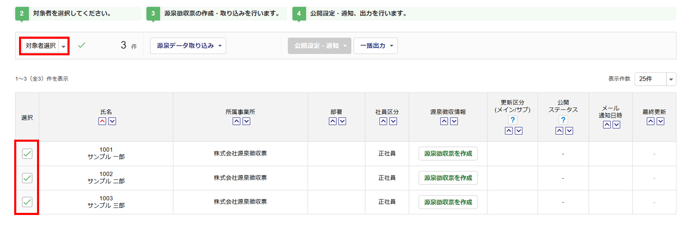Sort メール通知日時 column descending
The width and height of the screenshot is (692, 225).
[x=616, y=125]
